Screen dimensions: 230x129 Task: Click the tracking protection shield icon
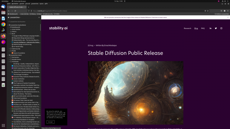tap(29, 11)
